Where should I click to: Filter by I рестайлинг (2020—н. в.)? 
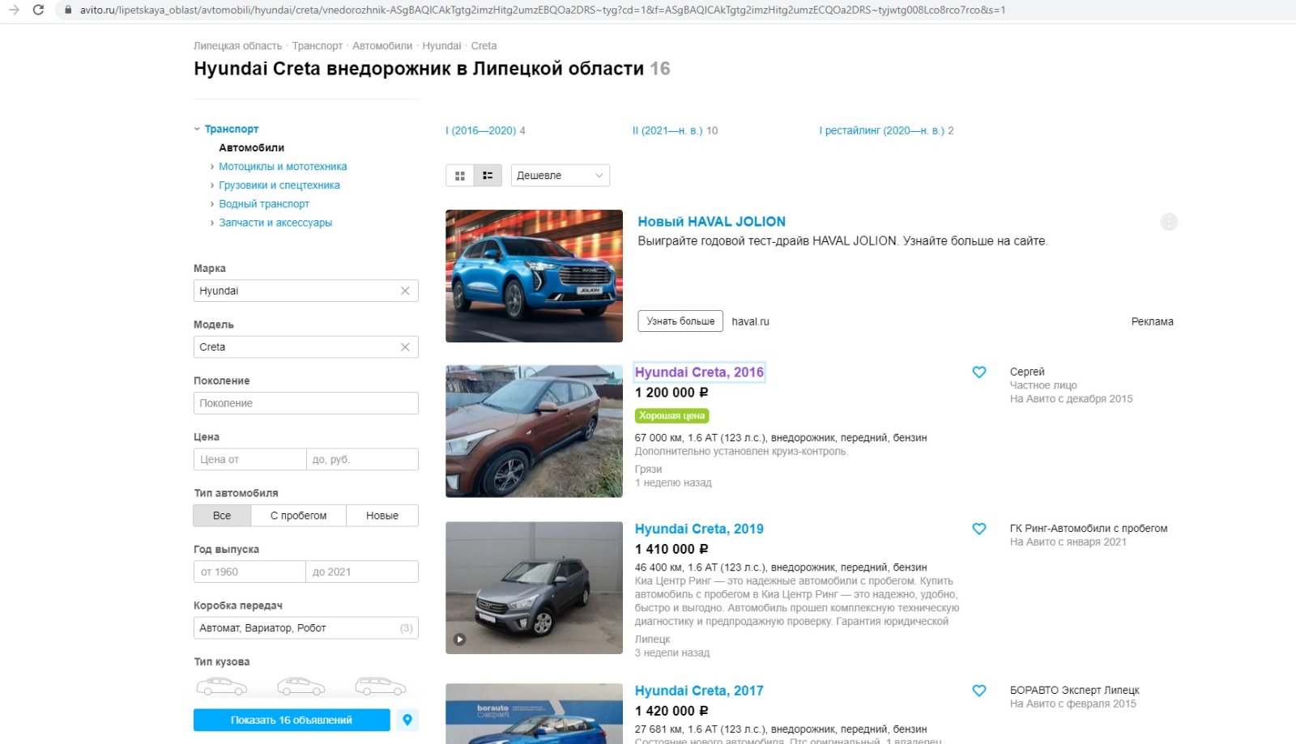(881, 130)
